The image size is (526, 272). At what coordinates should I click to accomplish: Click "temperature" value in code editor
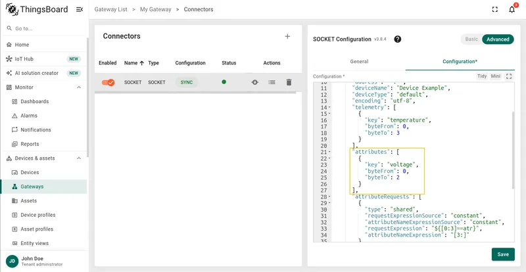tap(408, 120)
